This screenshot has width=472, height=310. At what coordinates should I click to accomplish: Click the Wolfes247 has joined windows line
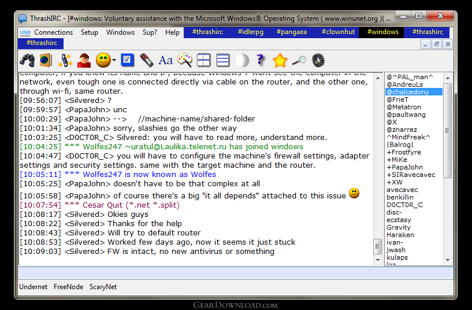[161, 147]
